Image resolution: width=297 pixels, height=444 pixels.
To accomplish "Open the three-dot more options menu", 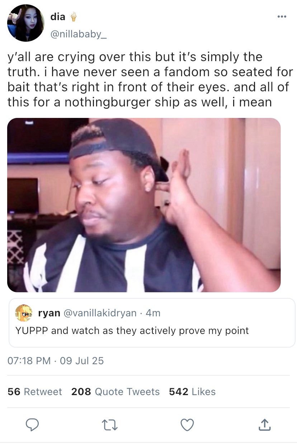I will coord(282,17).
